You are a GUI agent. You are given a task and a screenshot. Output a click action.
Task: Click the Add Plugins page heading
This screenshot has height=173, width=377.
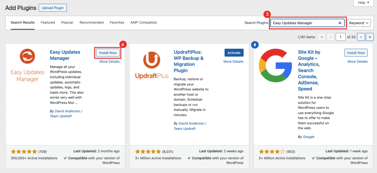coord(21,8)
